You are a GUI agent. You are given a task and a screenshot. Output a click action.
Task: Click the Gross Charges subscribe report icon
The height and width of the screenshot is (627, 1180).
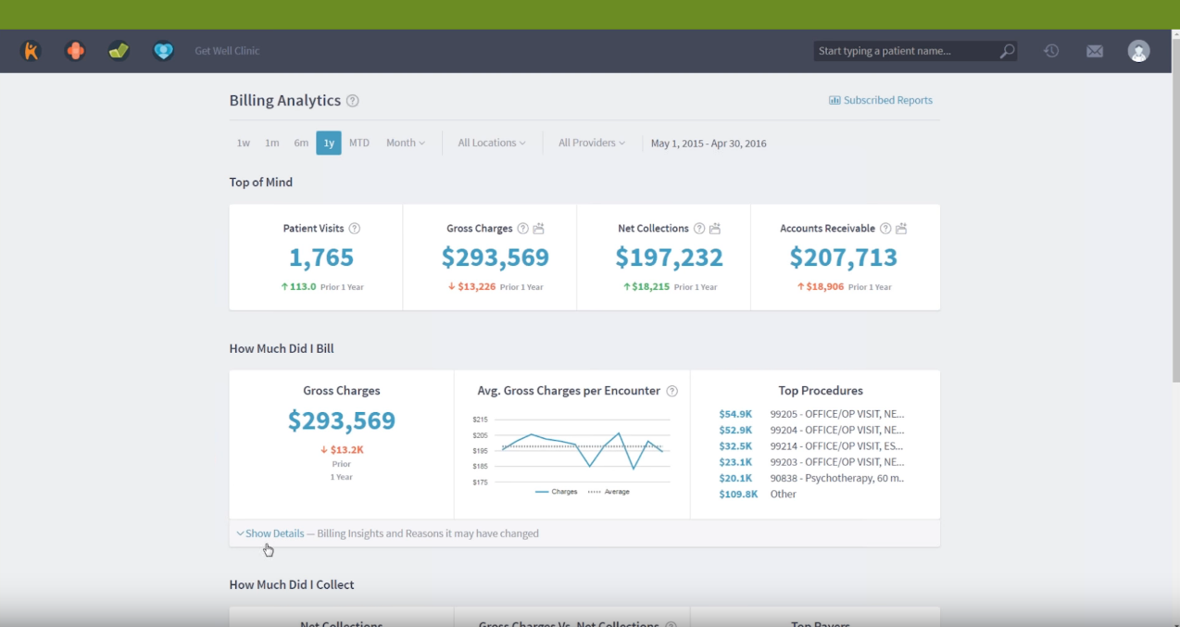(538, 229)
